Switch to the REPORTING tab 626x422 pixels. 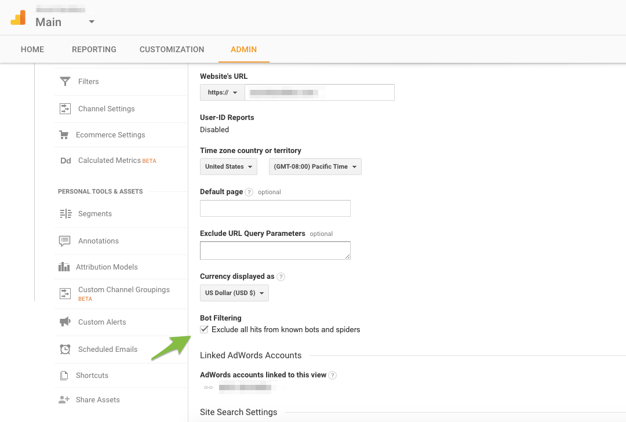click(94, 49)
